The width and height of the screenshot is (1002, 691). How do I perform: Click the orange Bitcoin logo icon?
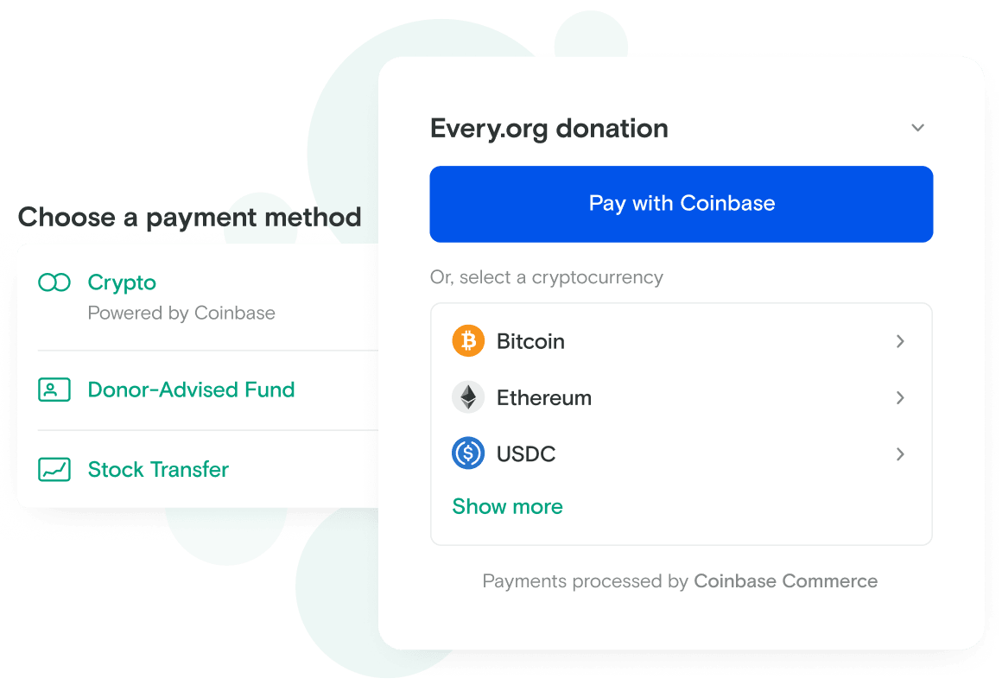pyautogui.click(x=468, y=340)
